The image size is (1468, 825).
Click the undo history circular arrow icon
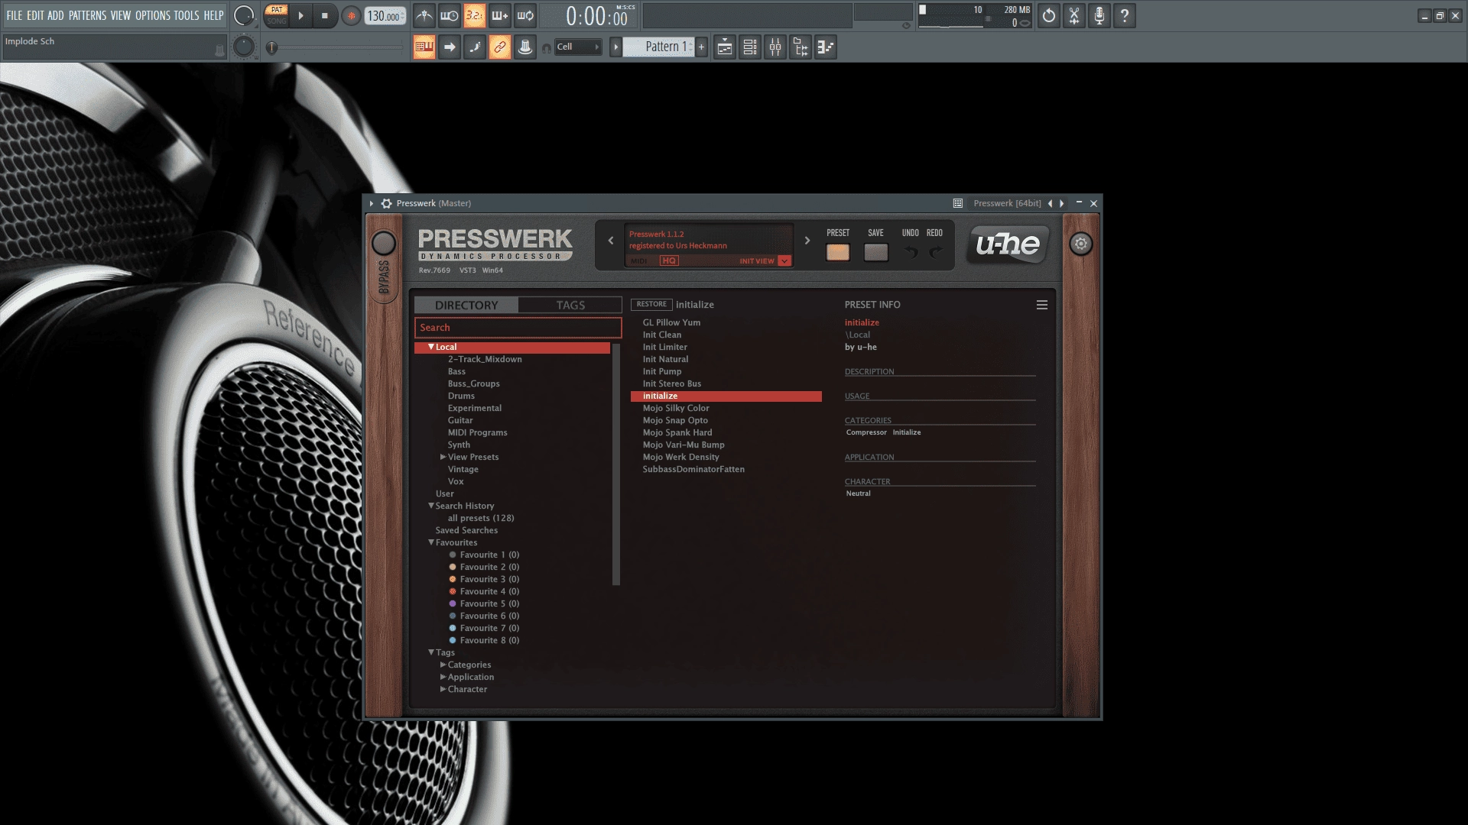[x=1049, y=15]
